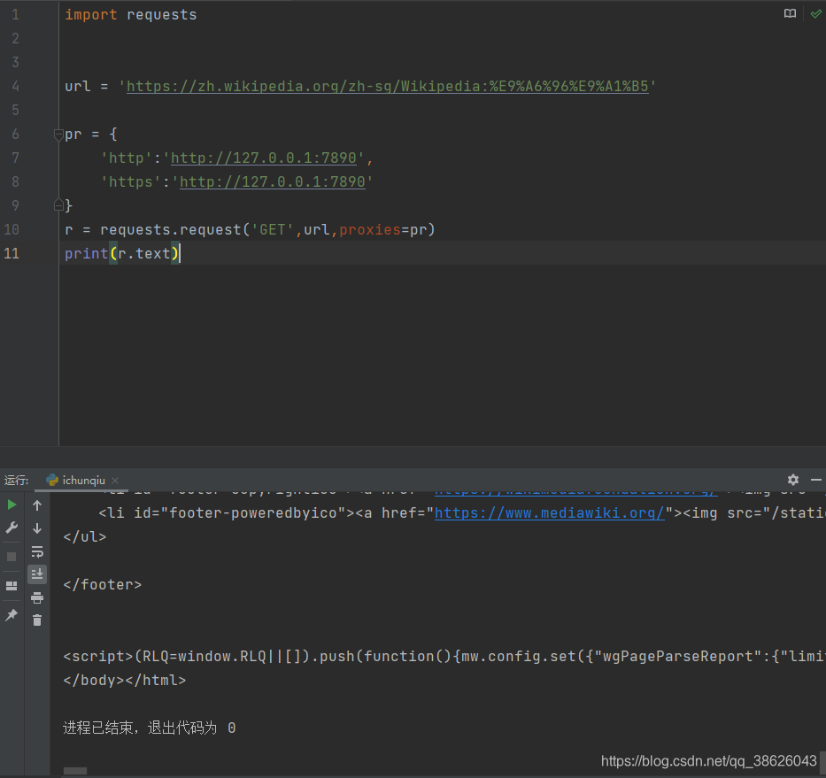Clear console with trash can icon
Image resolution: width=826 pixels, height=778 pixels.
point(37,620)
